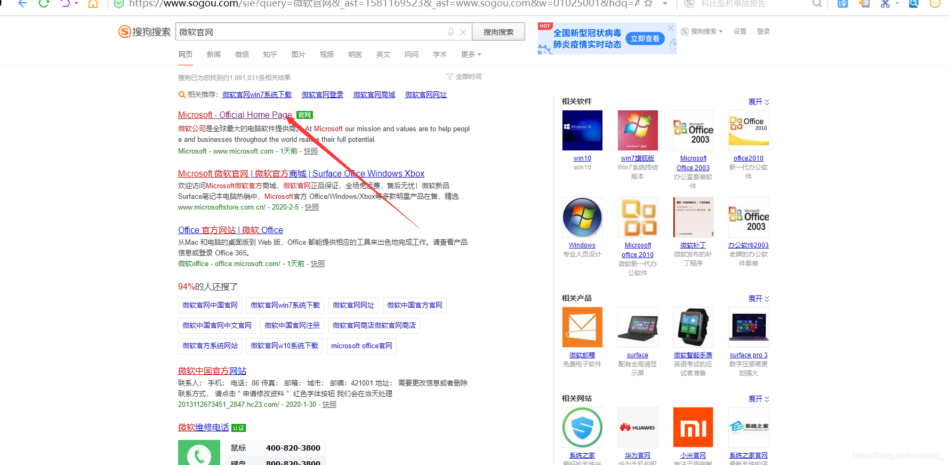
Task: Click office2010 software link text
Action: pyautogui.click(x=749, y=158)
